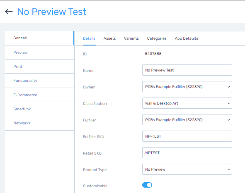245x193 pixels.
Task: Go to the Categories tab
Action: tap(157, 38)
